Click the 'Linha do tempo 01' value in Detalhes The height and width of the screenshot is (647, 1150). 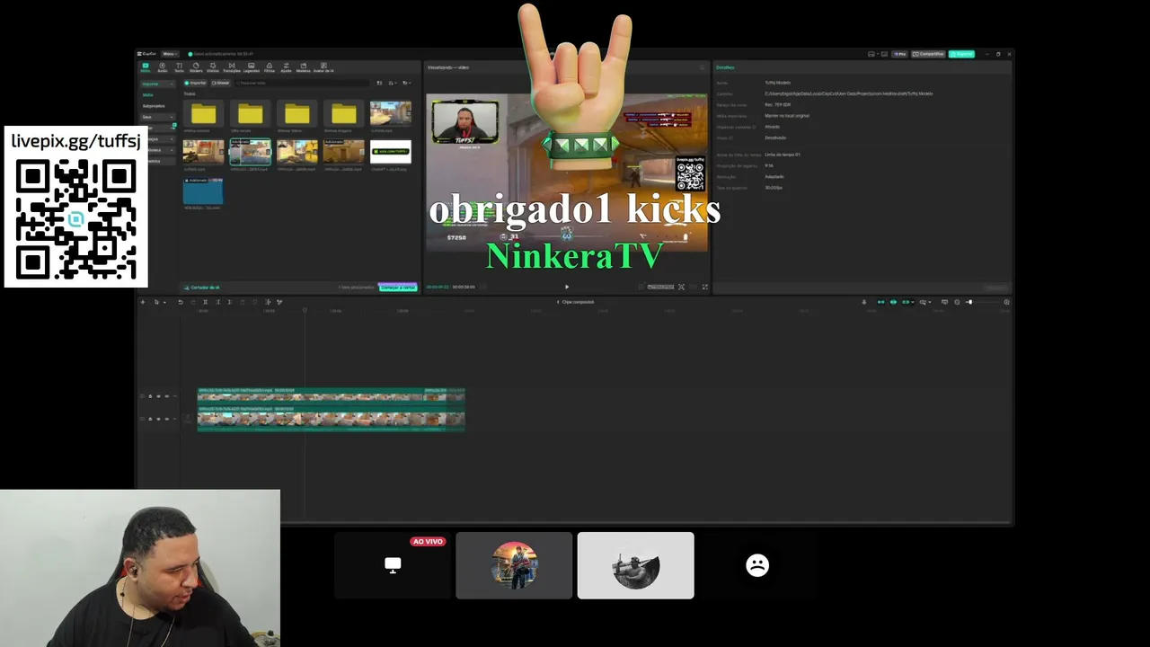click(783, 155)
